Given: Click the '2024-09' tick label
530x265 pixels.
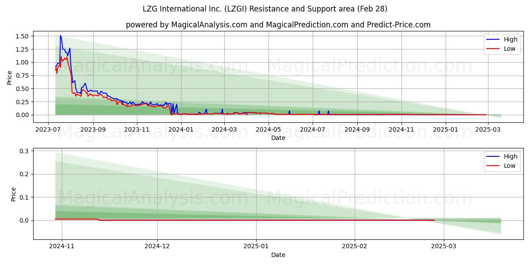Looking at the screenshot, I should click(357, 130).
